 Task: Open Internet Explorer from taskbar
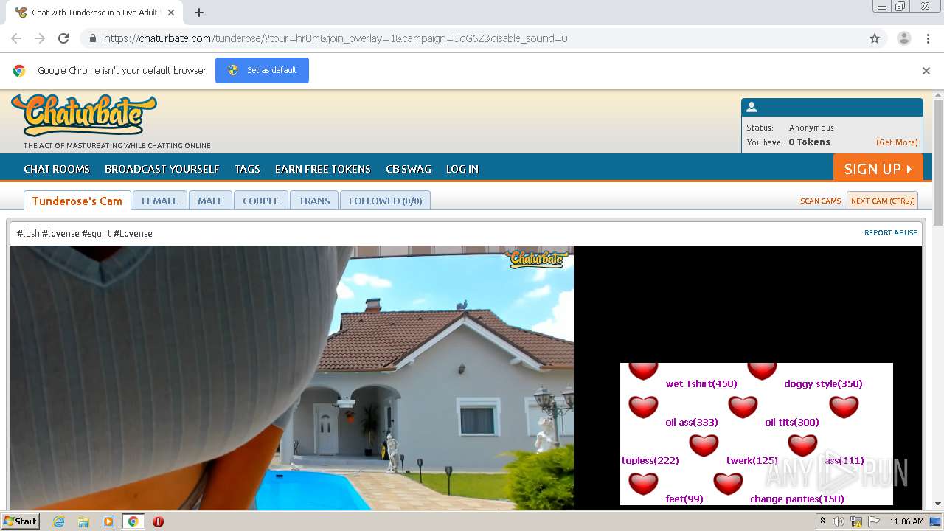[58, 521]
